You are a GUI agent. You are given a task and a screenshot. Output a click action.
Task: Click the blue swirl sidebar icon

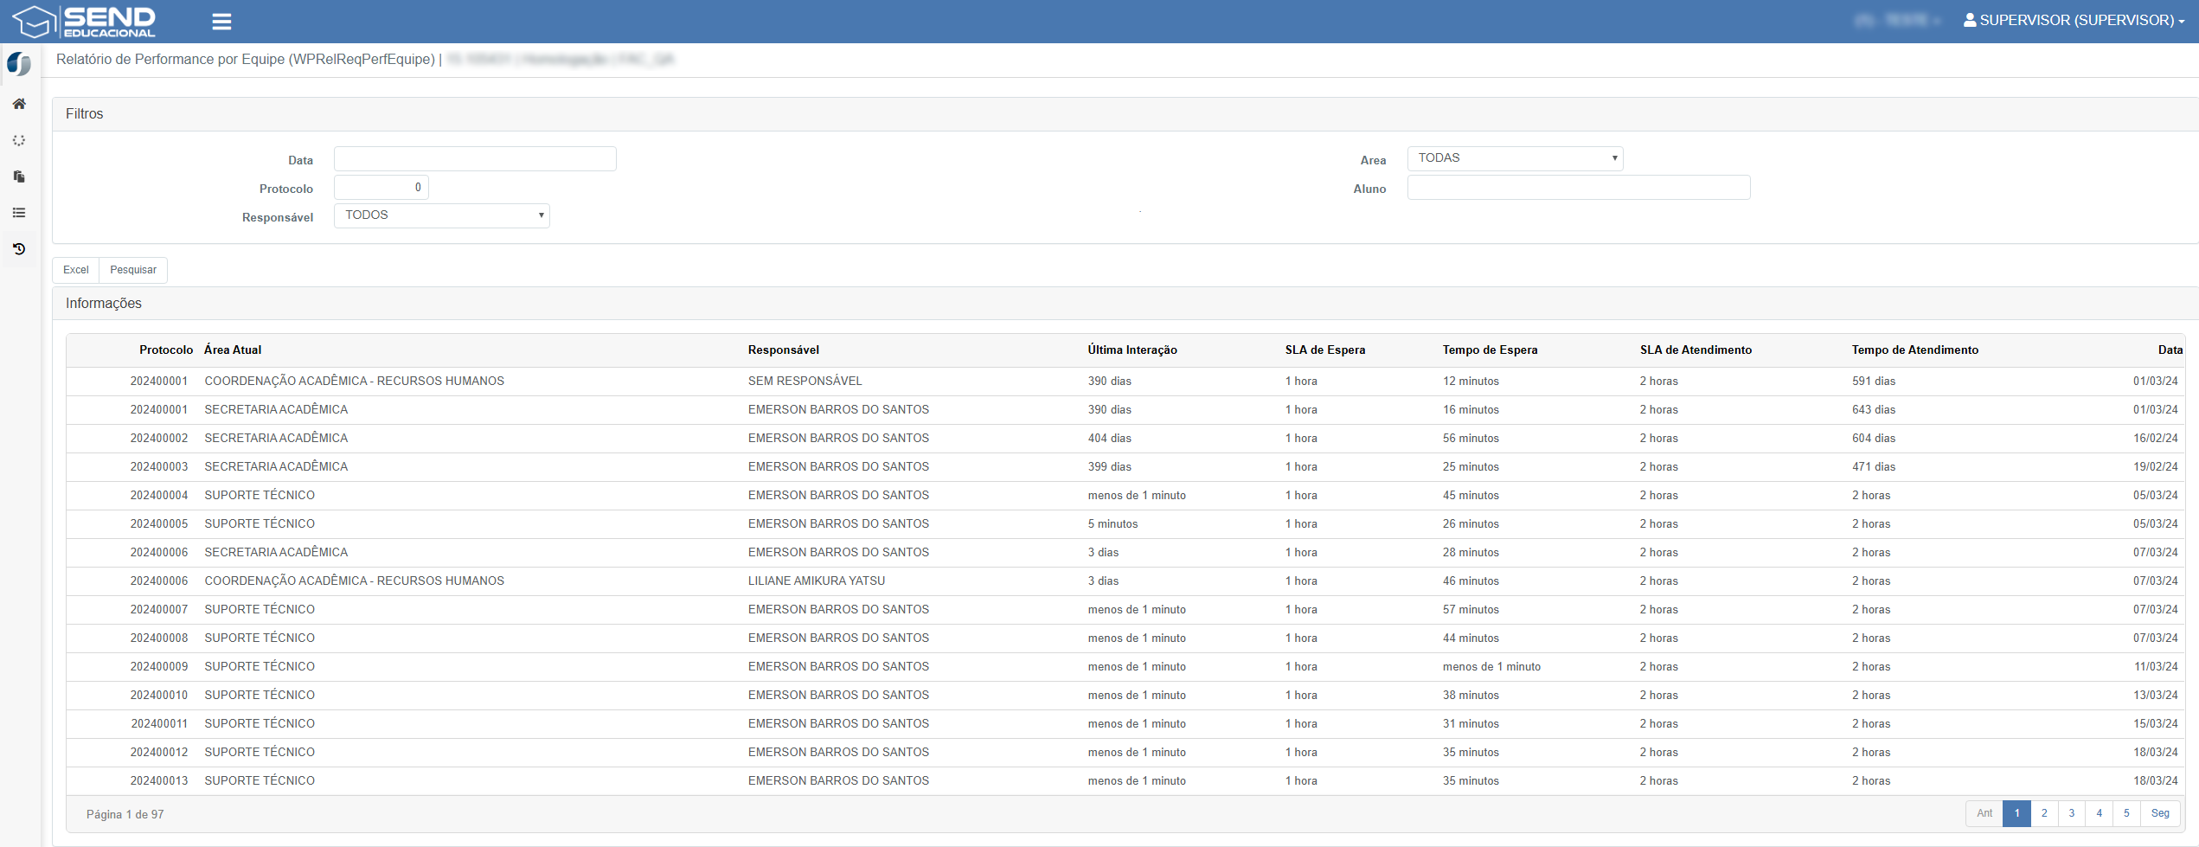click(x=19, y=64)
